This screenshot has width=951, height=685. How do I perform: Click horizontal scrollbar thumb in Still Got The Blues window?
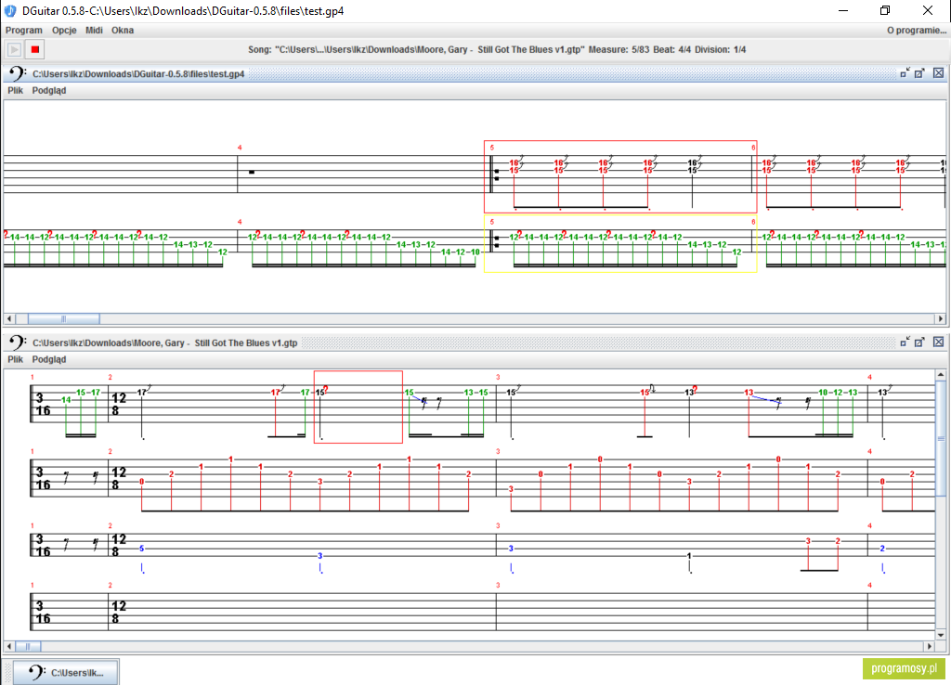coord(28,647)
